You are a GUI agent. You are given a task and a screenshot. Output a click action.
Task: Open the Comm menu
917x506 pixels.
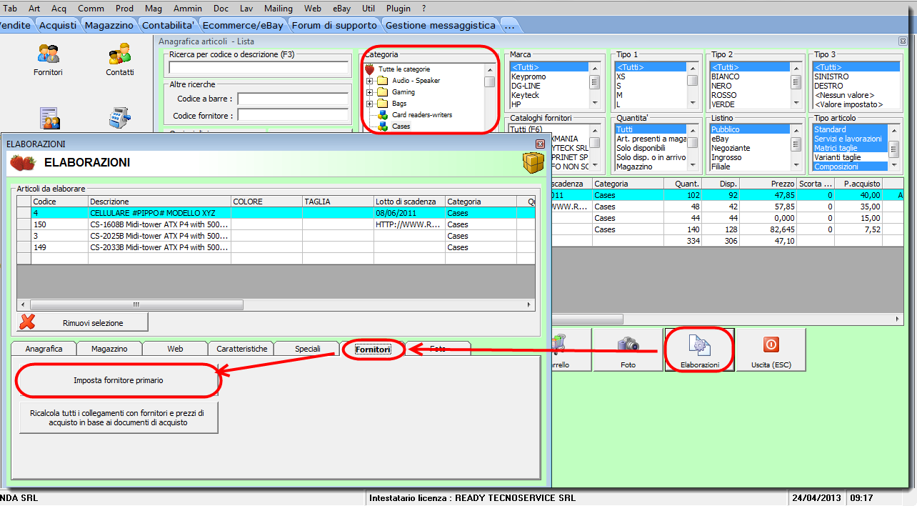coord(91,9)
